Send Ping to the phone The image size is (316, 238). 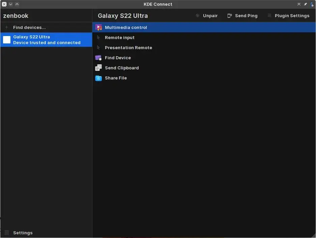point(242,15)
